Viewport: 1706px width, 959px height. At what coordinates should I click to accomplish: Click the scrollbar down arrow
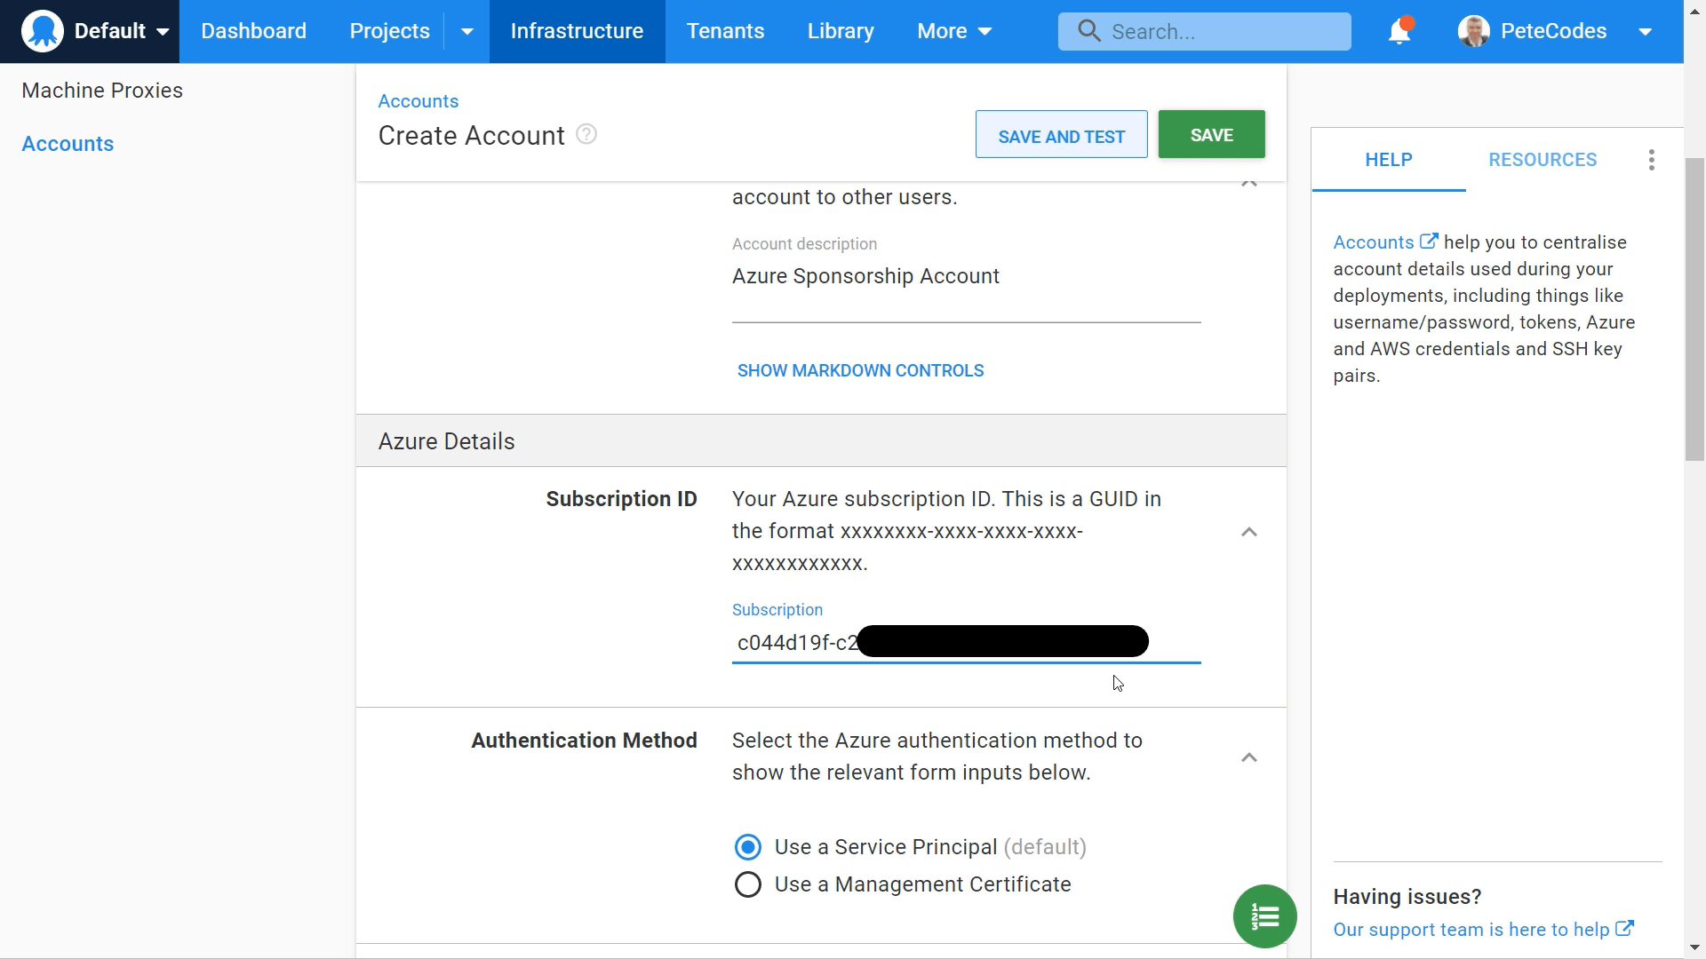click(1694, 947)
